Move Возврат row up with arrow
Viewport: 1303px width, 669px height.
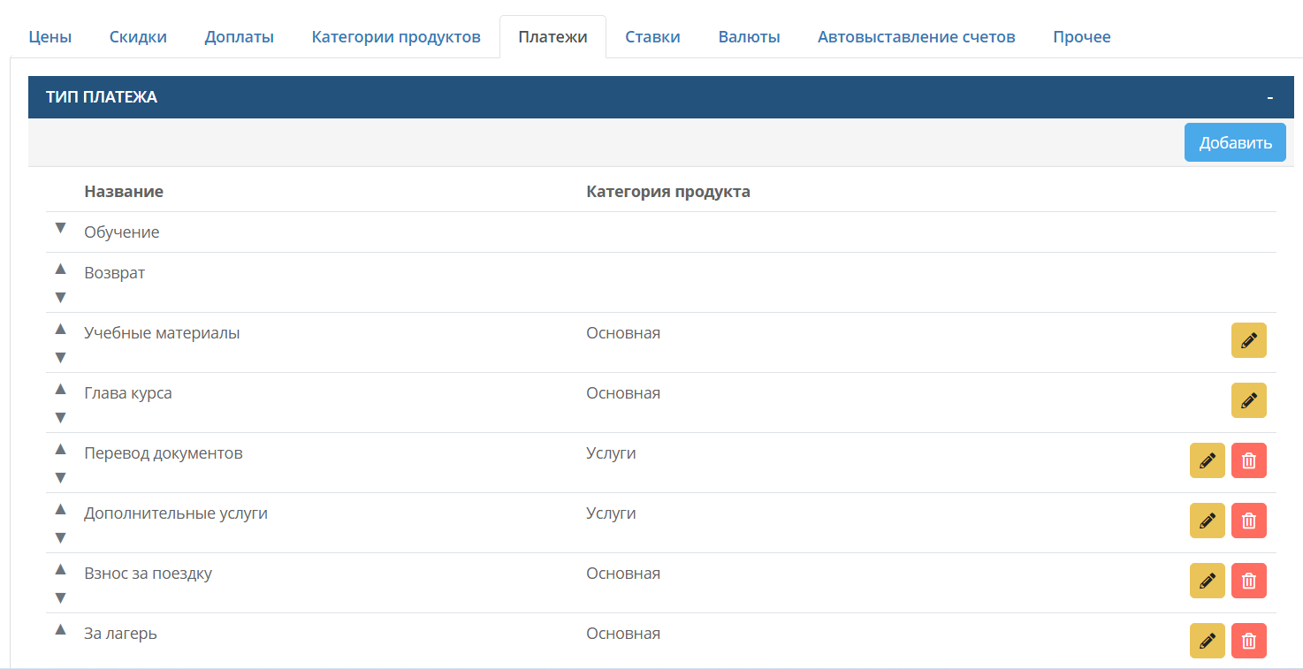(x=60, y=269)
